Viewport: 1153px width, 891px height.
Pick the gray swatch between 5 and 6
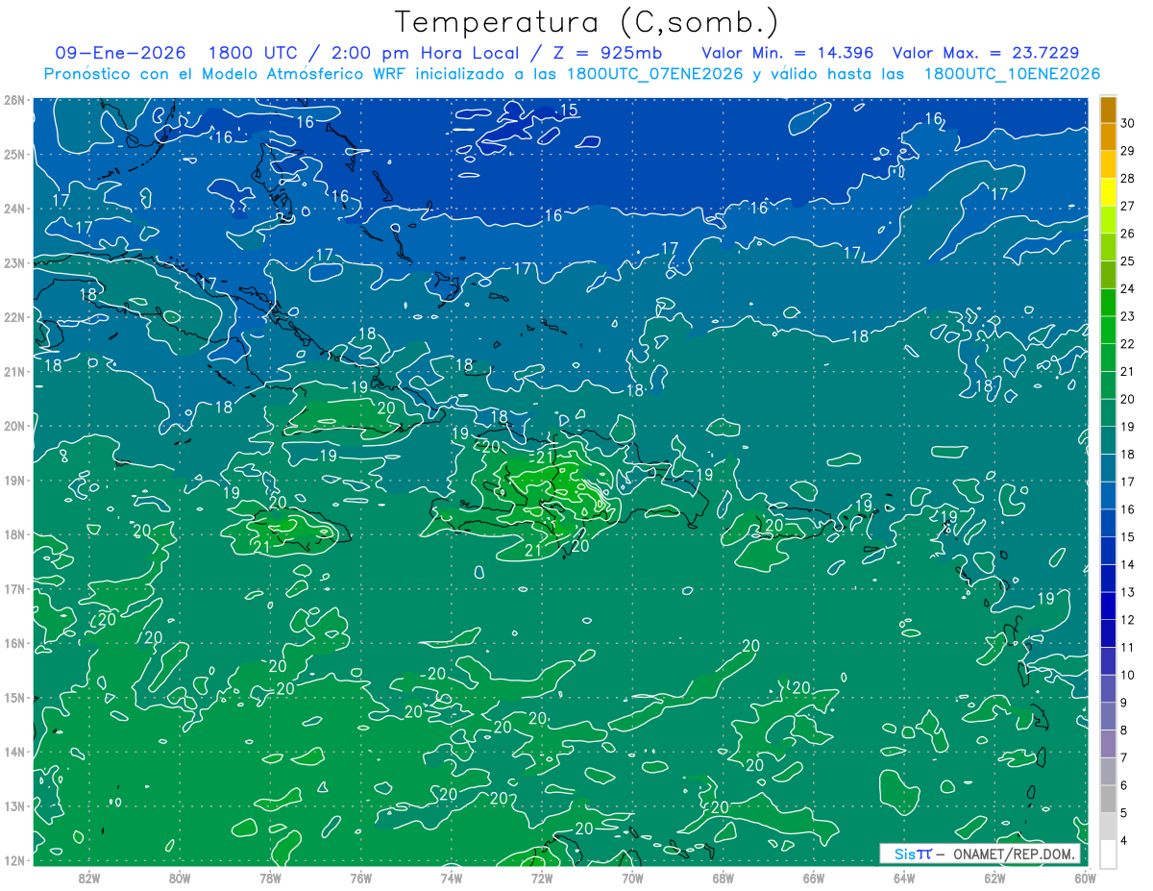pyautogui.click(x=1108, y=800)
